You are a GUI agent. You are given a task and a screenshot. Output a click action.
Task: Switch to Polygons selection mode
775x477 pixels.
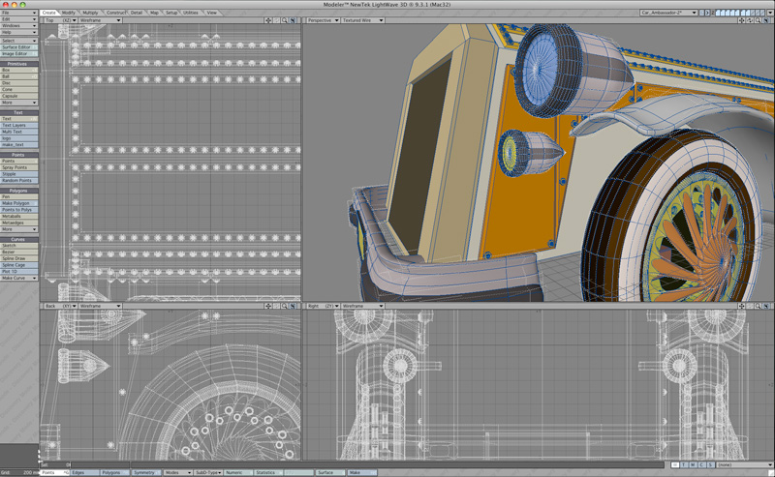[112, 473]
